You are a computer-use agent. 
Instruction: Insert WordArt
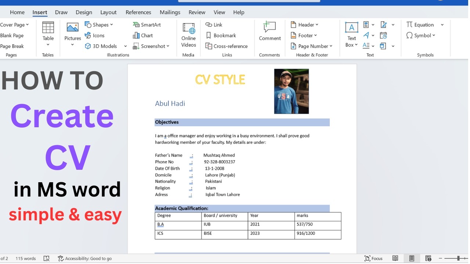(366, 36)
